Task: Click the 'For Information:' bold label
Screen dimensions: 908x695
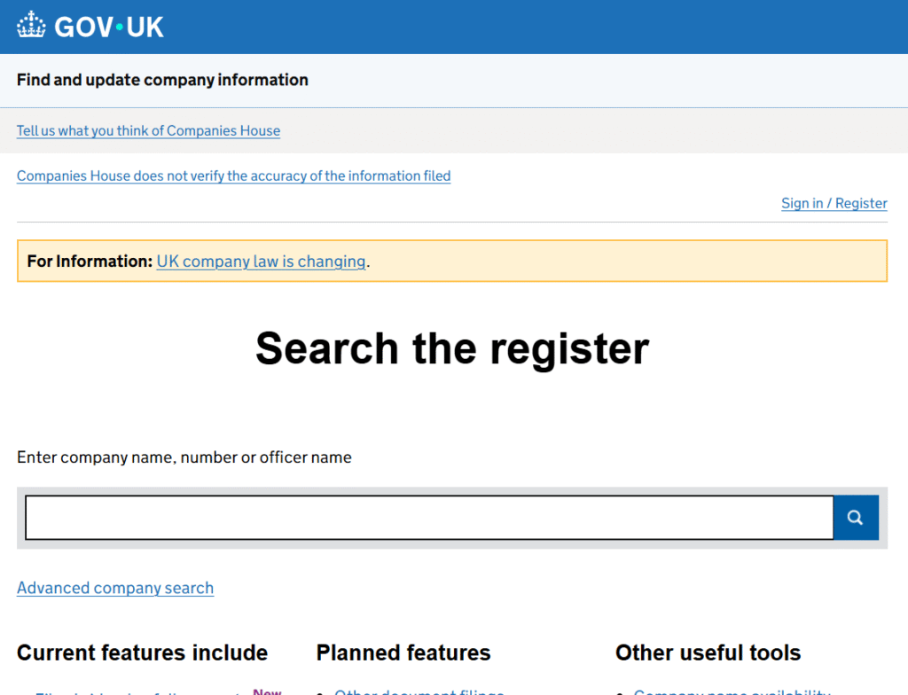Action: pyautogui.click(x=90, y=262)
